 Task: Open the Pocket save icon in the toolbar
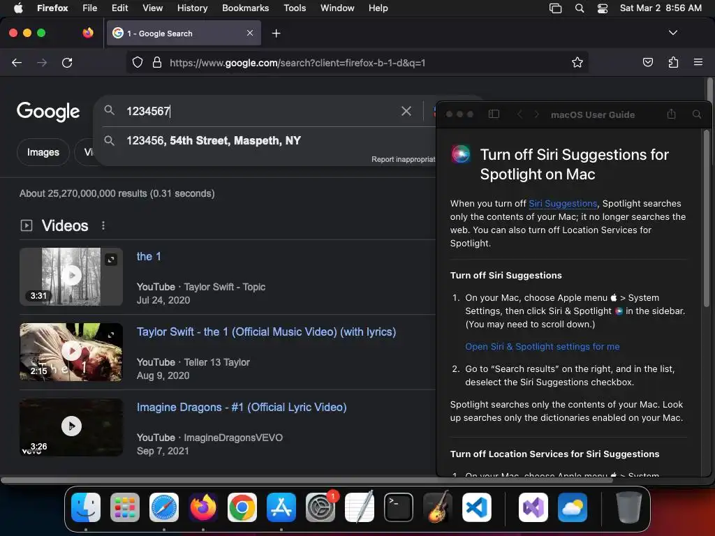pos(647,62)
